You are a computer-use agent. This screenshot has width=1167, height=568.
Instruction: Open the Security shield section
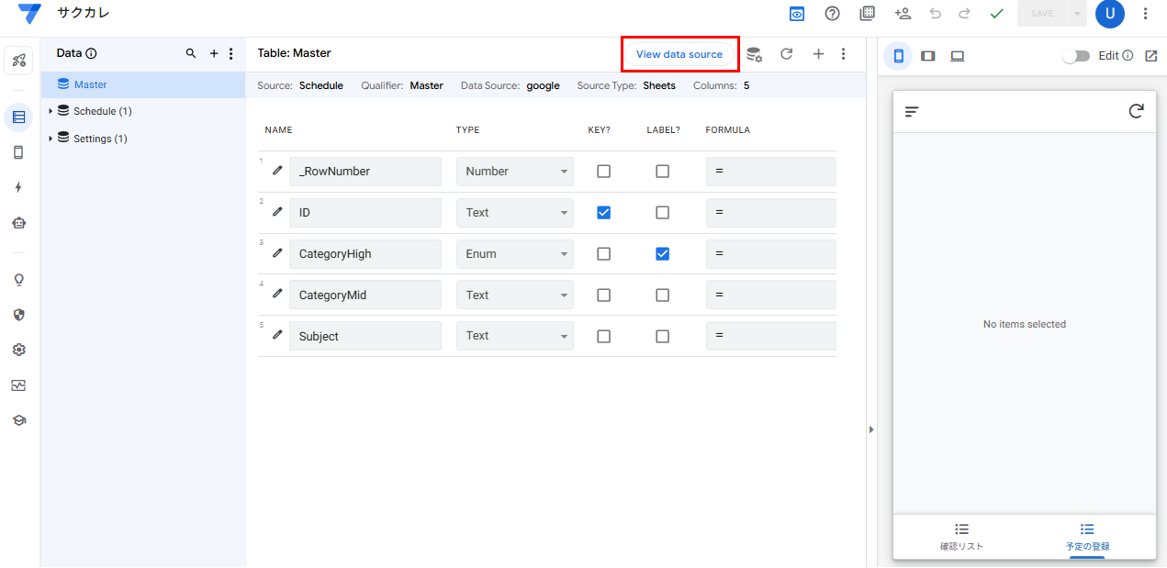pos(18,315)
